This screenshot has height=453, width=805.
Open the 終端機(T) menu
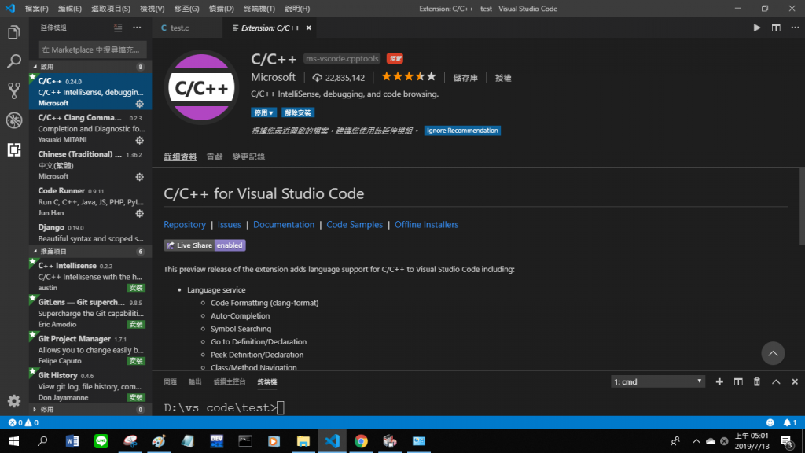pyautogui.click(x=259, y=9)
